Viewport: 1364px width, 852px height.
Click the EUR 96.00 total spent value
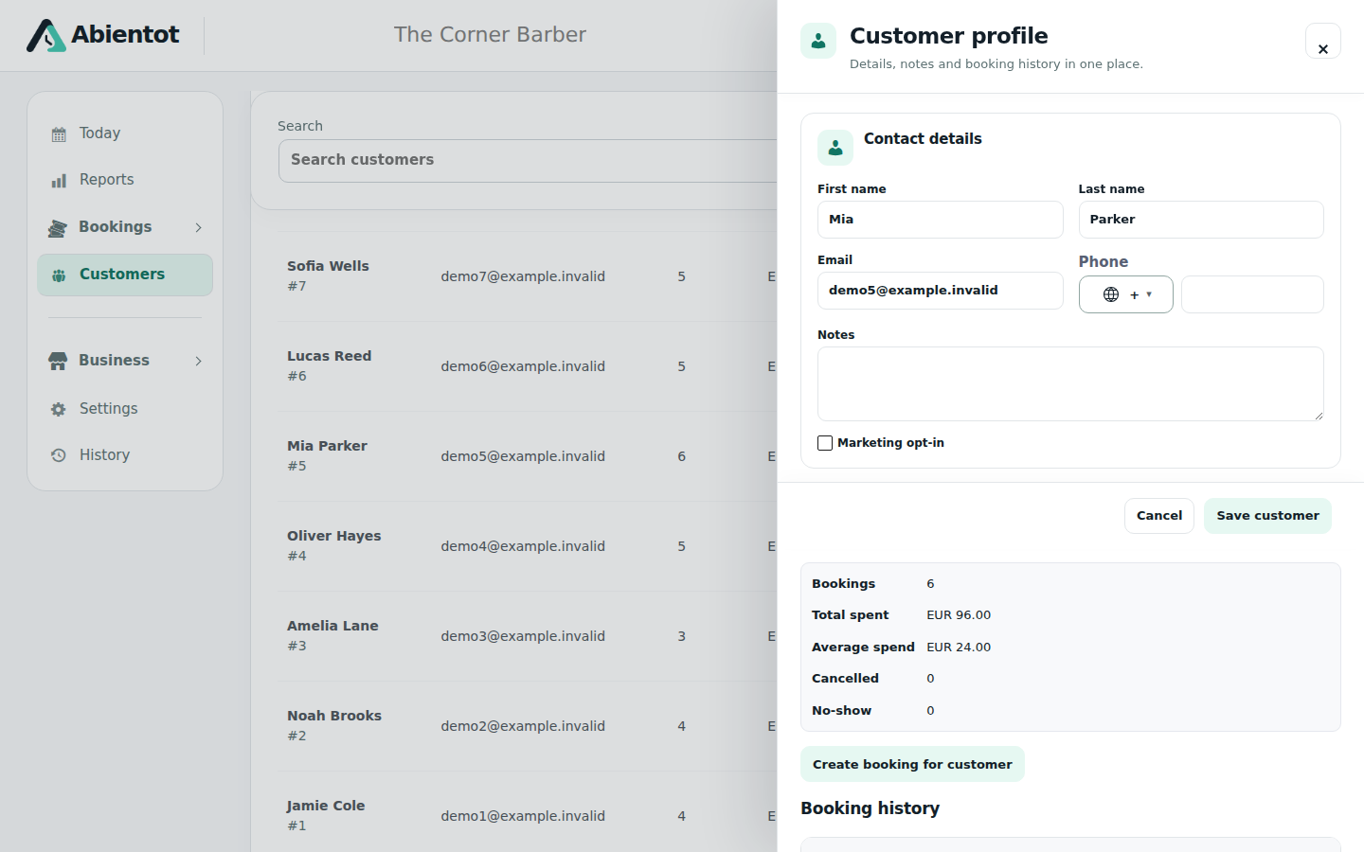point(959,615)
